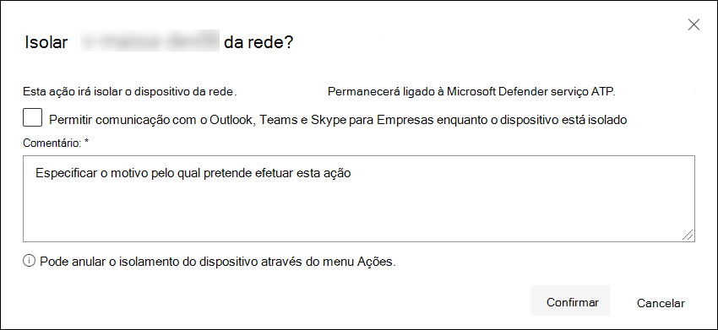
Task: Enable Outlook, Teams and Skype communication checkbox
Action: (32, 117)
